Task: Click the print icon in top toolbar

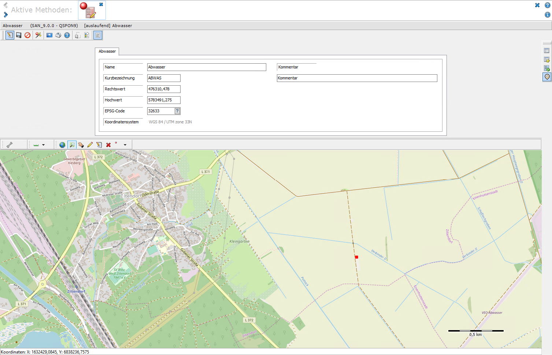Action: point(58,35)
